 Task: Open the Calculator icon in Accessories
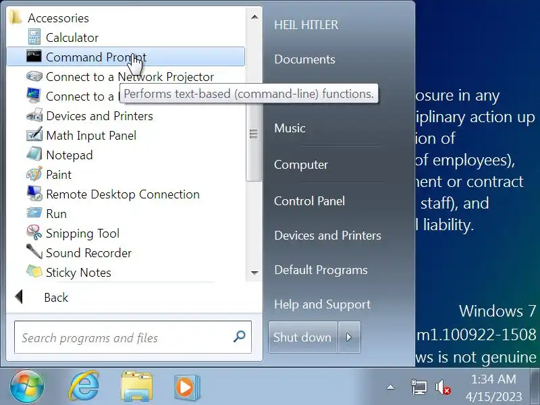click(x=34, y=37)
